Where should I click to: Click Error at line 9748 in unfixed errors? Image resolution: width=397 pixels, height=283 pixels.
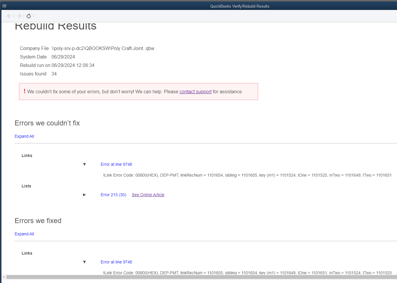click(x=116, y=164)
